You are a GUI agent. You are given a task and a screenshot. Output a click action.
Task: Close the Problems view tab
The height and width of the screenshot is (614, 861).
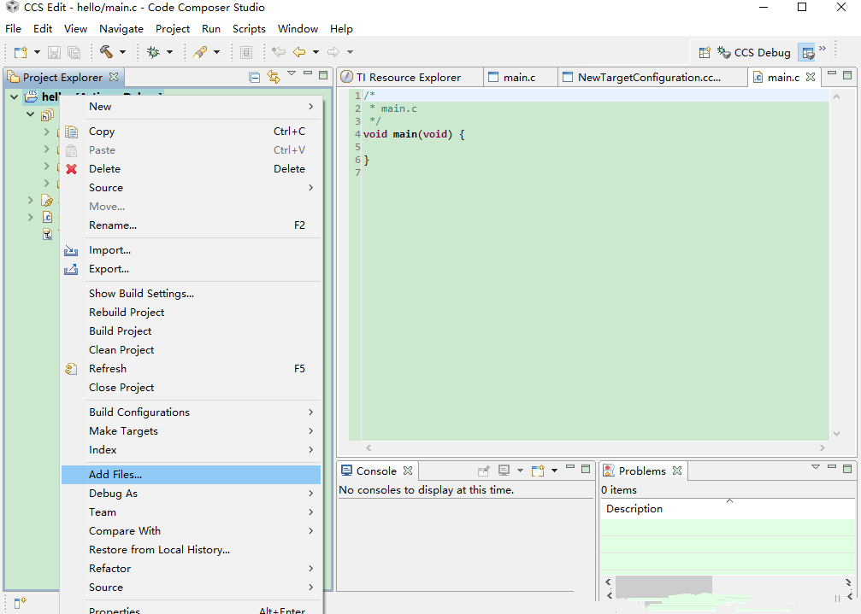677,471
